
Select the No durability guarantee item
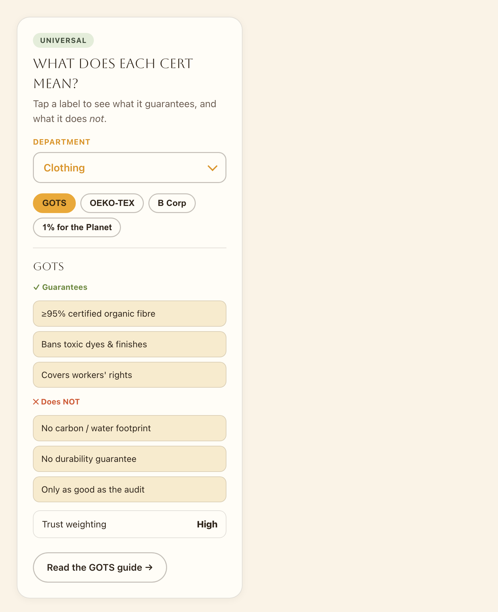[x=130, y=459]
